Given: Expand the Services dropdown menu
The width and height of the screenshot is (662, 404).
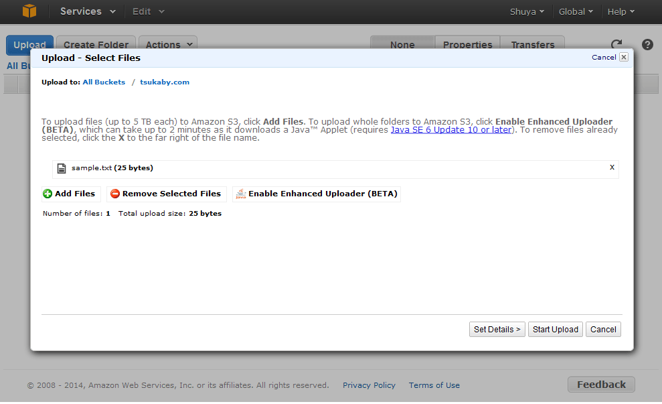Looking at the screenshot, I should click(x=88, y=11).
